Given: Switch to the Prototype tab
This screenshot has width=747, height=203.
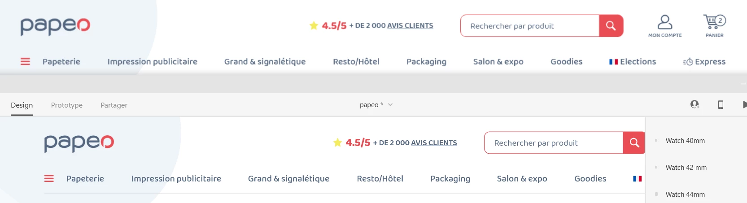Looking at the screenshot, I should [x=67, y=105].
